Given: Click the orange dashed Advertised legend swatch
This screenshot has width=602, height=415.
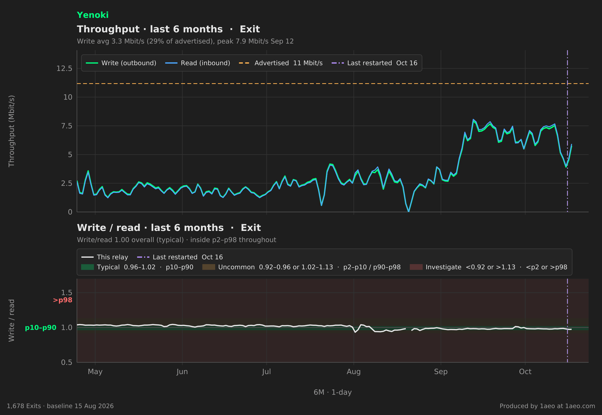Looking at the screenshot, I should [244, 63].
